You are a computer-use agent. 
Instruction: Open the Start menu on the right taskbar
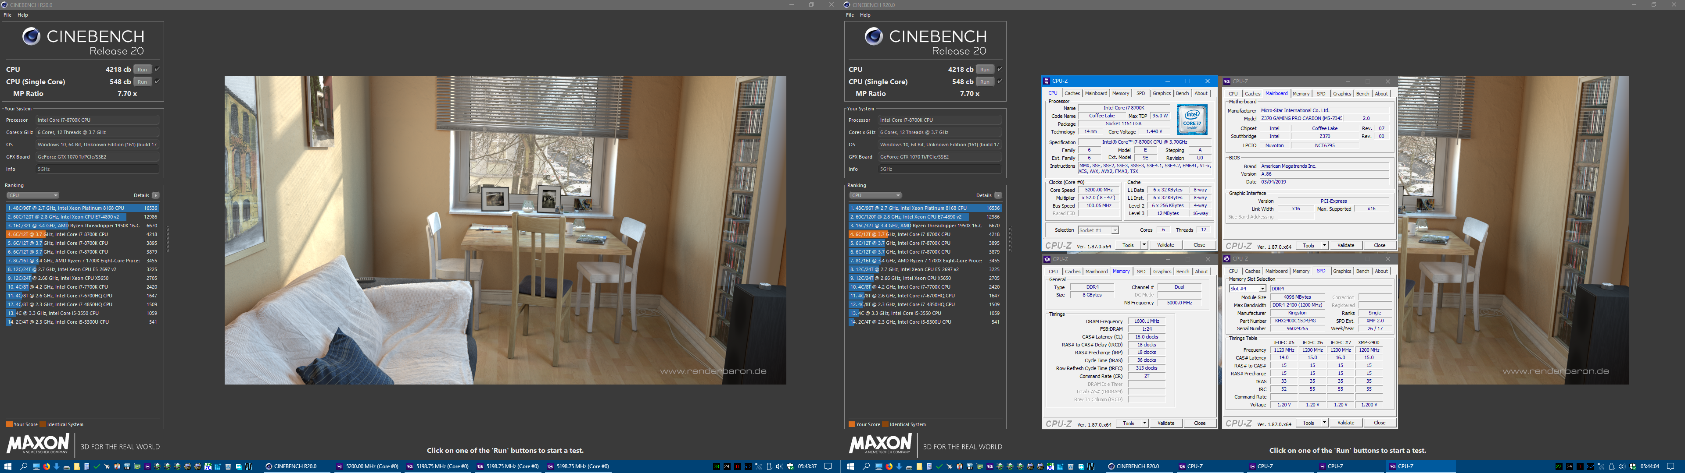[x=851, y=466]
